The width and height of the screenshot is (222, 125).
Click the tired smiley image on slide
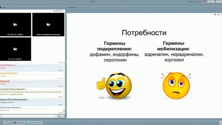[176, 86]
